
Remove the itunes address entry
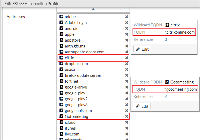click(127, 128)
